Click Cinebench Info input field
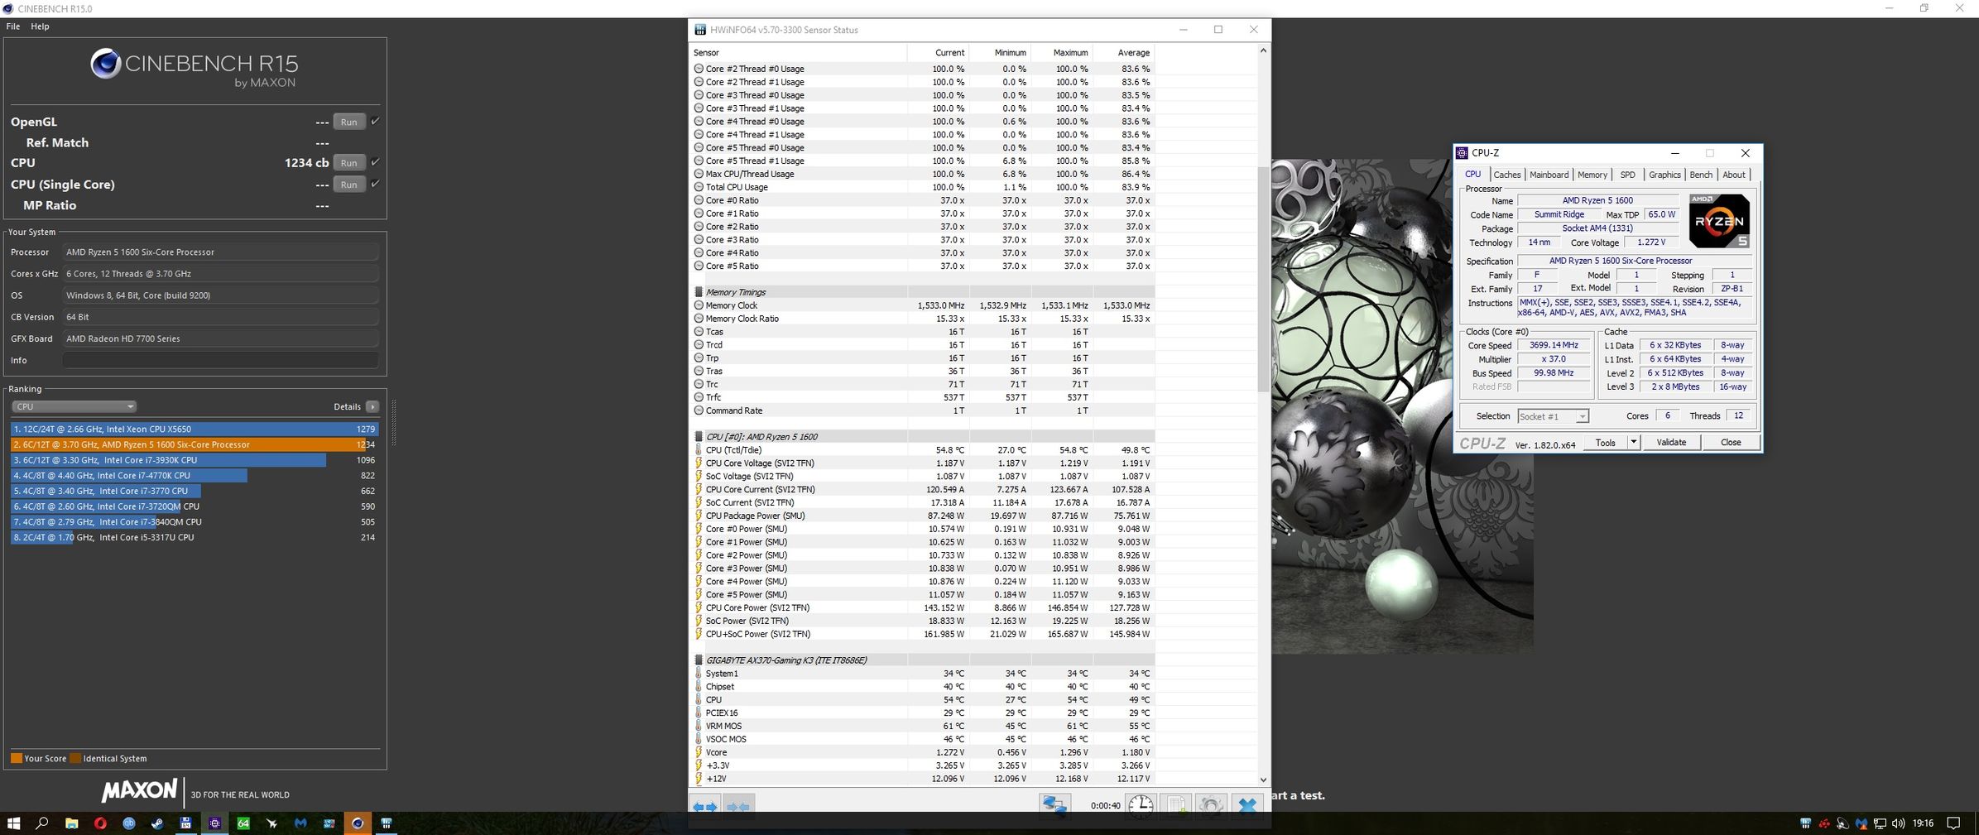 tap(220, 360)
